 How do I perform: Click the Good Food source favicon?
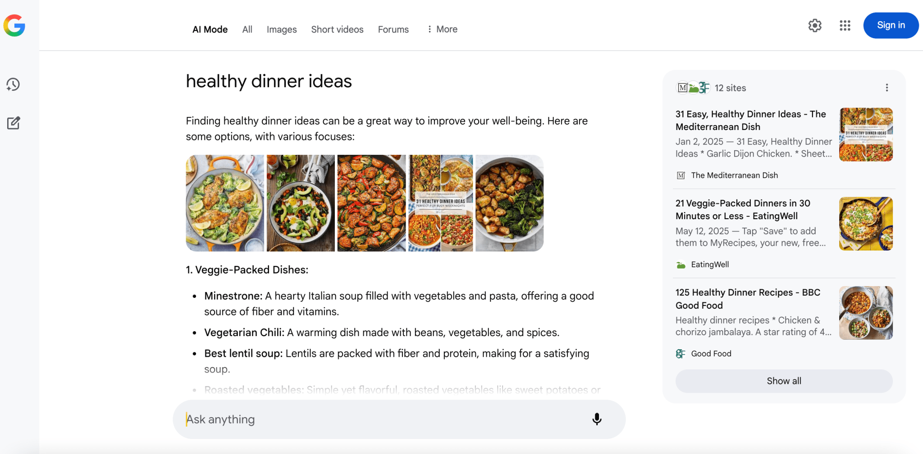(681, 354)
